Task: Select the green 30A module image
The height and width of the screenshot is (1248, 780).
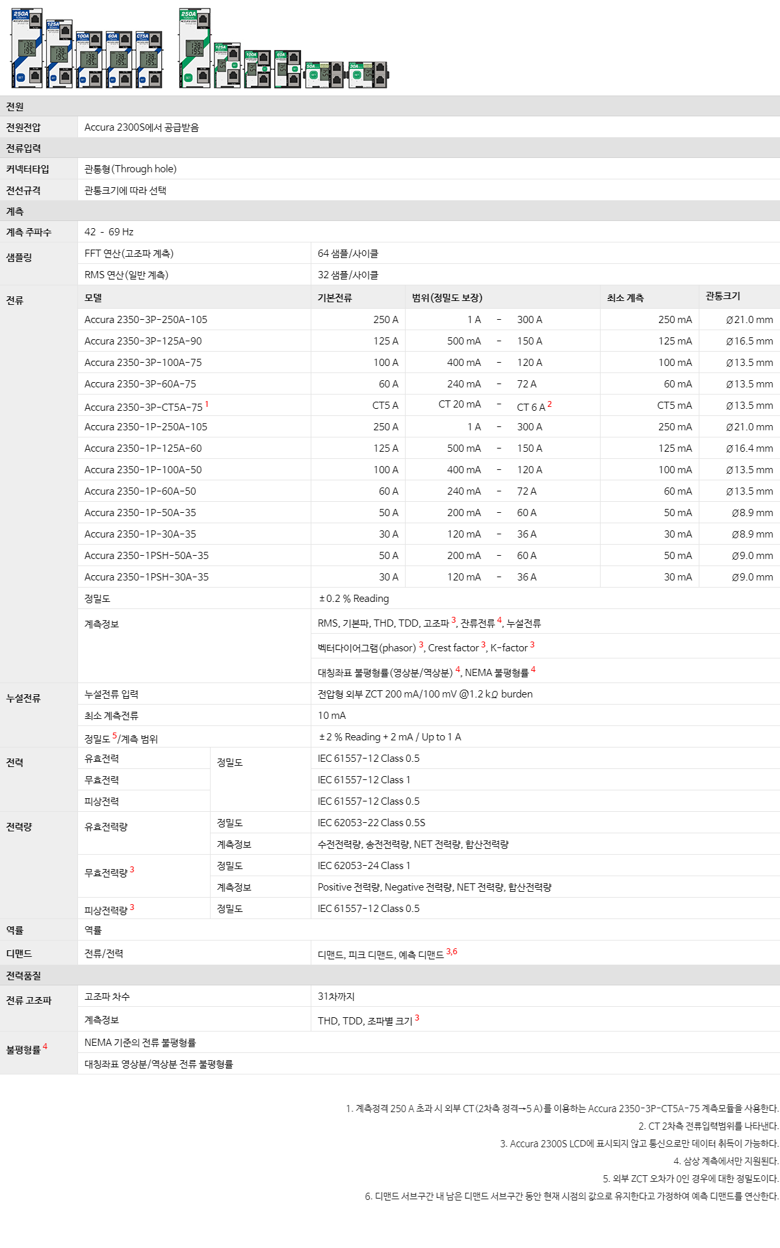Action: point(368,75)
